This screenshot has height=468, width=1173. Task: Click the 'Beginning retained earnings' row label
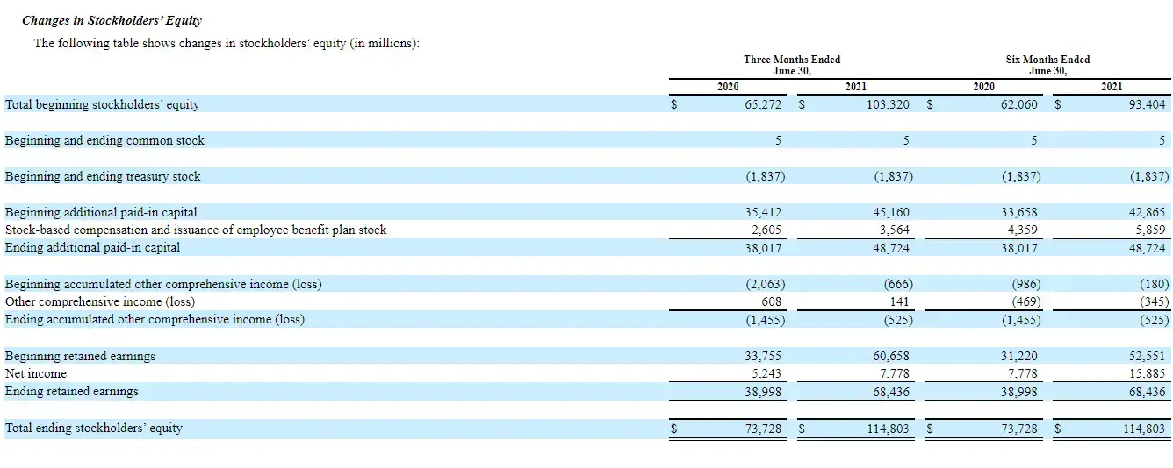click(80, 356)
